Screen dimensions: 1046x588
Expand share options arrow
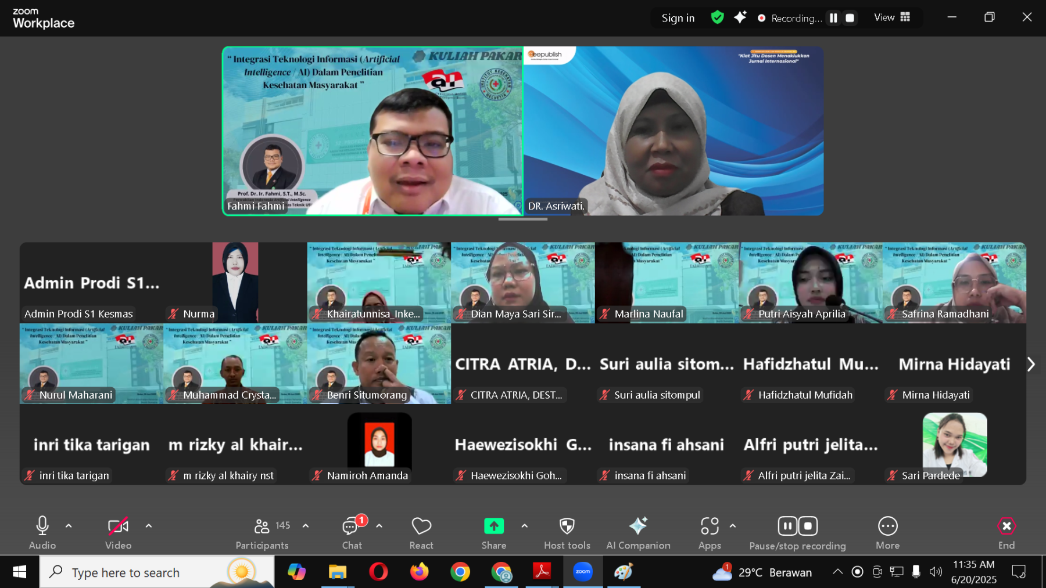(525, 526)
